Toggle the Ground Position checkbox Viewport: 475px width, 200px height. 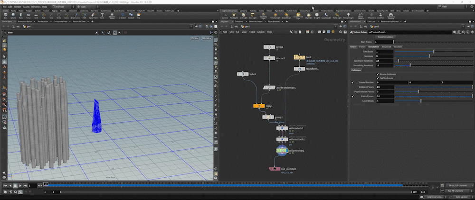[352, 82]
